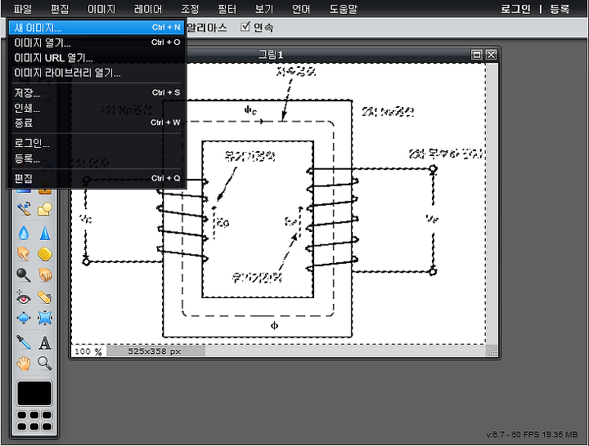Open the 편집 menu in menu bar

click(60, 9)
